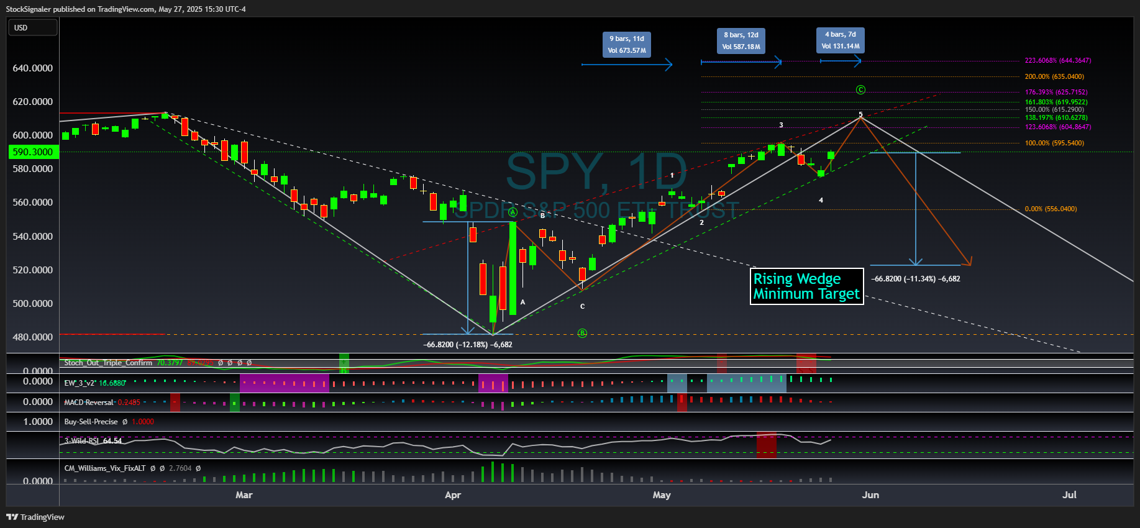This screenshot has width=1140, height=528.
Task: Select the white wave label 5
Action: pos(860,114)
